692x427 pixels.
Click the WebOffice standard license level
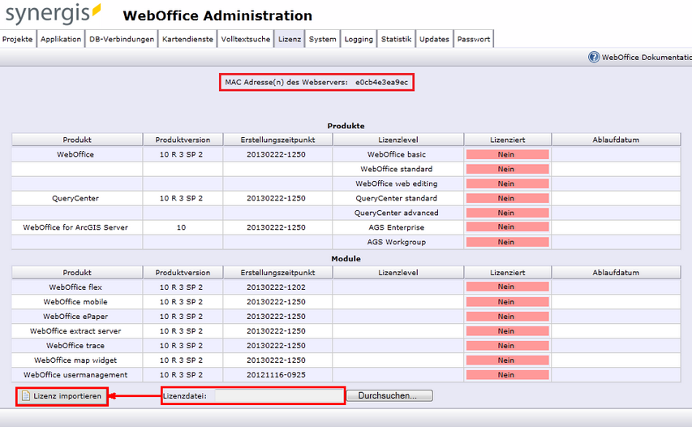click(397, 169)
